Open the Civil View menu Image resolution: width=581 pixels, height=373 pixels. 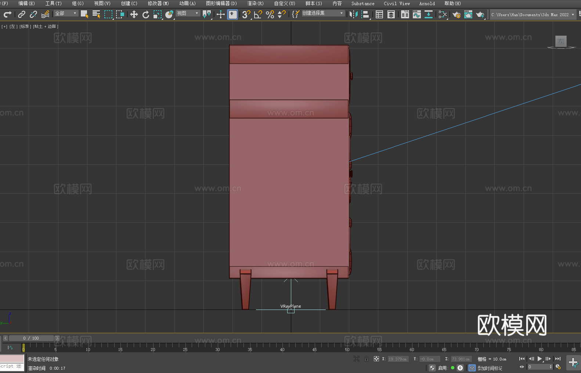pyautogui.click(x=397, y=3)
